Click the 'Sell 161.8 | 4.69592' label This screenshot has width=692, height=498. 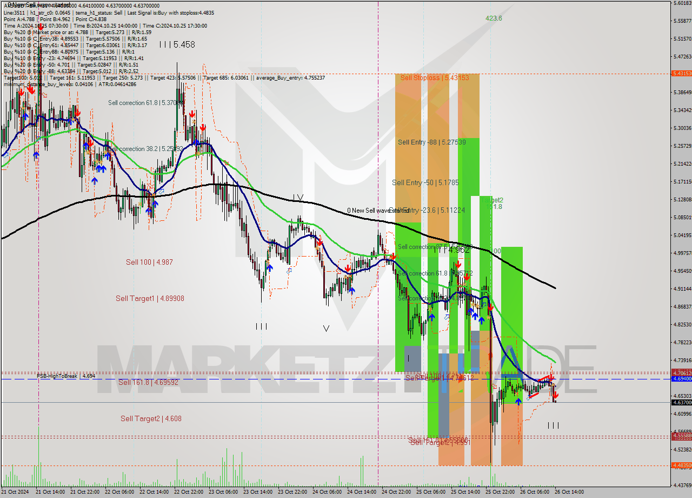click(x=148, y=382)
